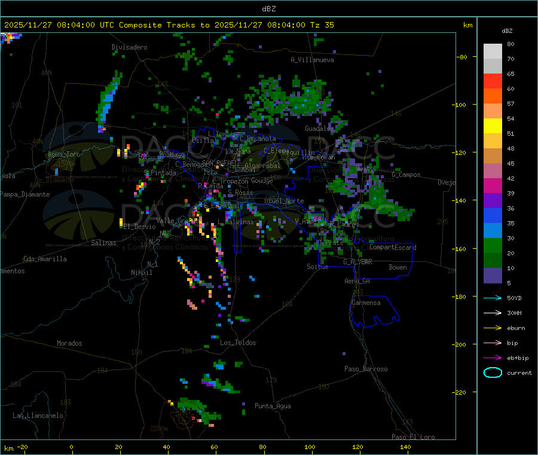Click the magenta eb+bip arrow icon

tap(493, 358)
